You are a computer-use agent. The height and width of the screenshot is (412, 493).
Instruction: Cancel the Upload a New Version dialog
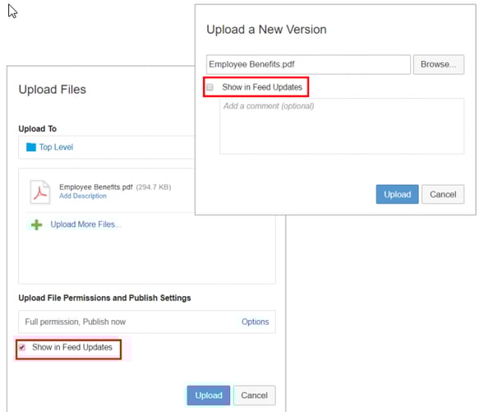pyautogui.click(x=443, y=195)
